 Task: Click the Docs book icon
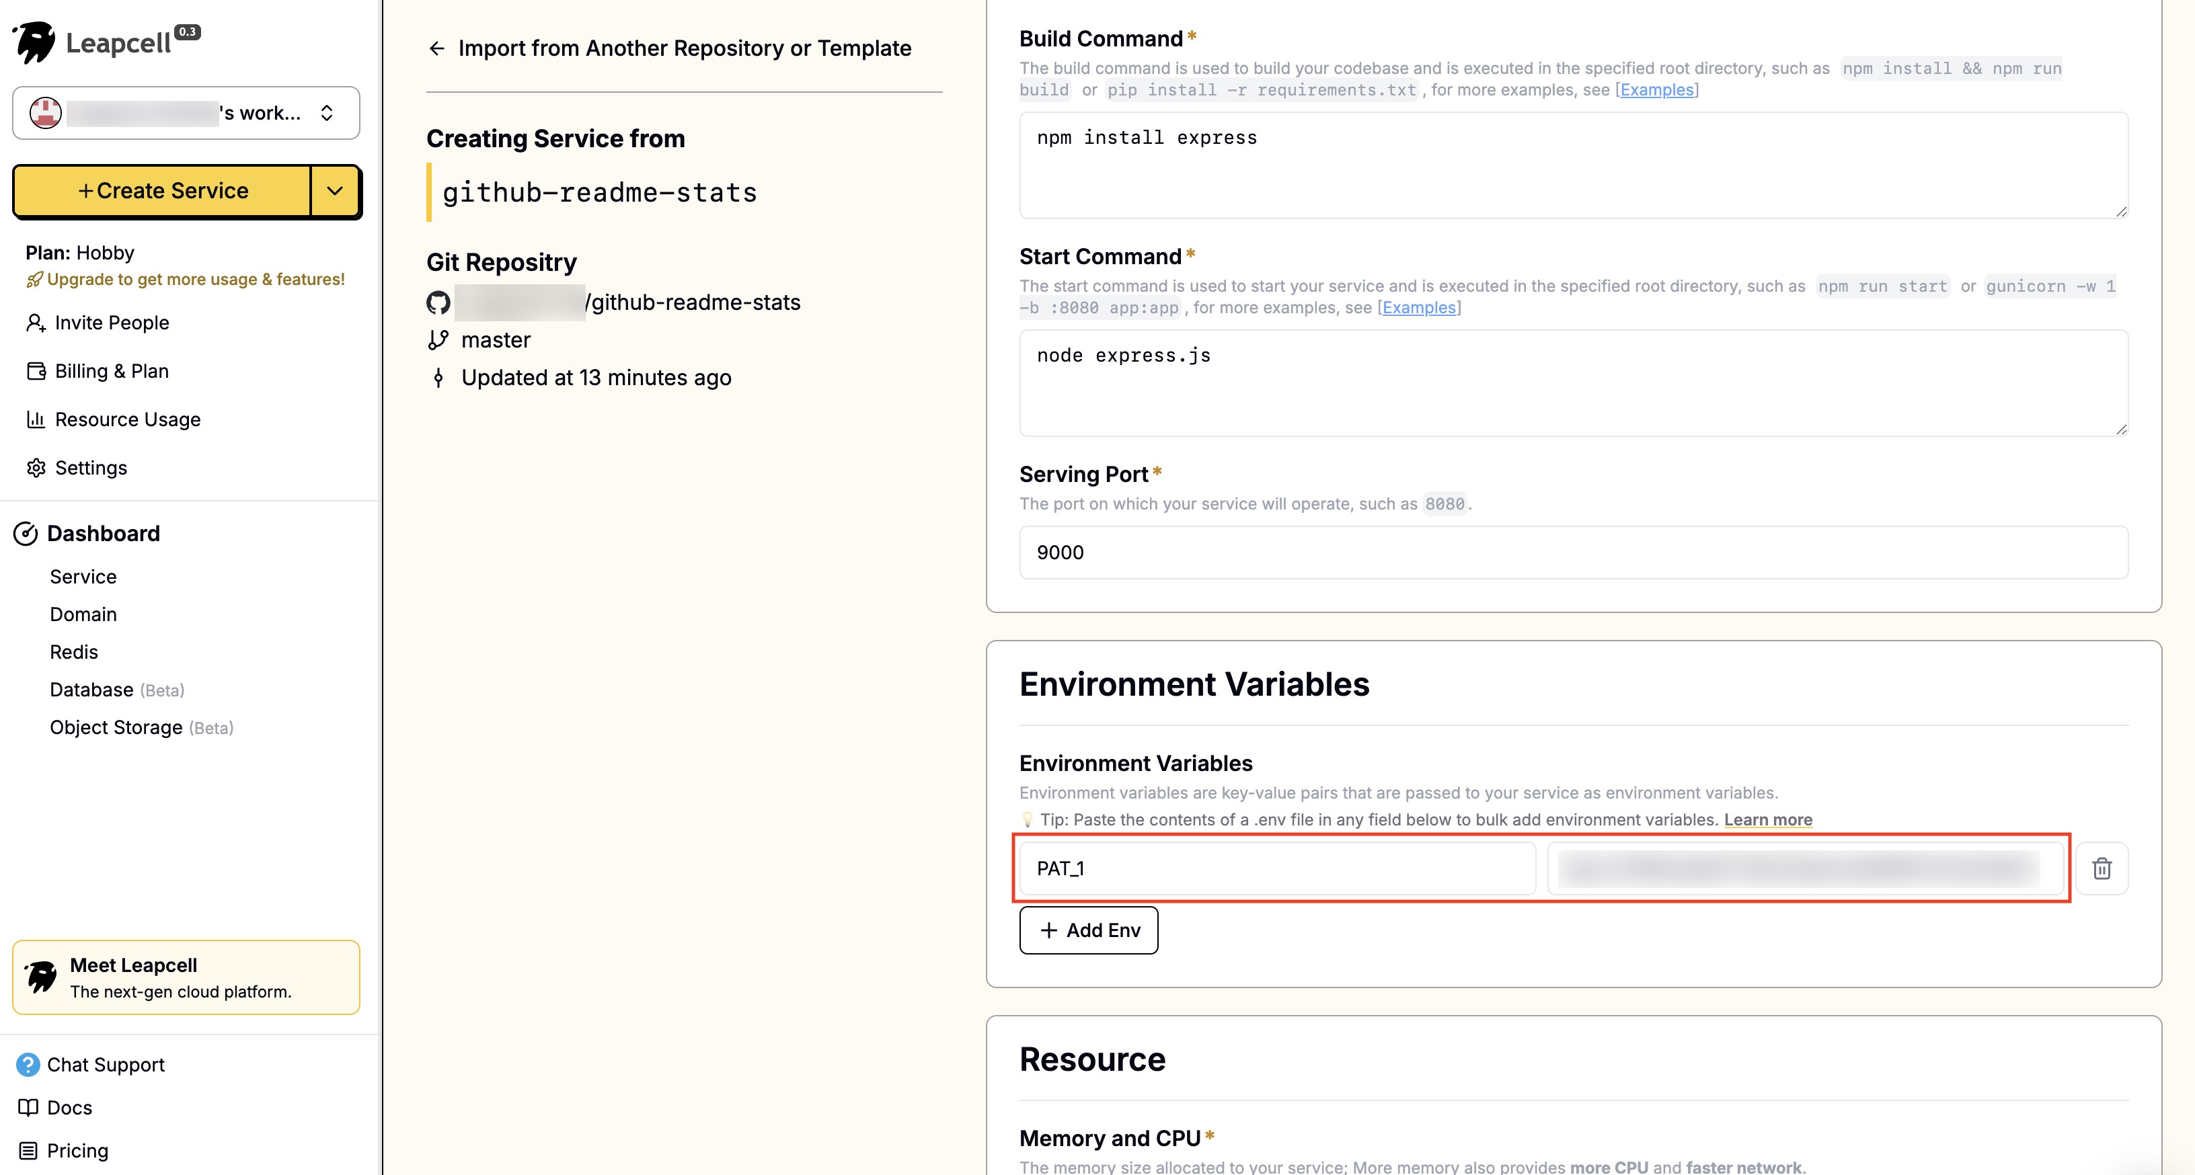point(28,1108)
